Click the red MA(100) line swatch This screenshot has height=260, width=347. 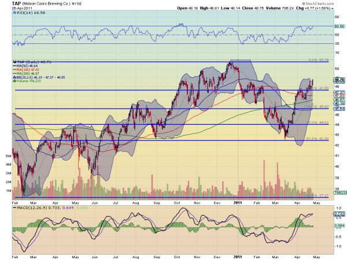(14, 70)
